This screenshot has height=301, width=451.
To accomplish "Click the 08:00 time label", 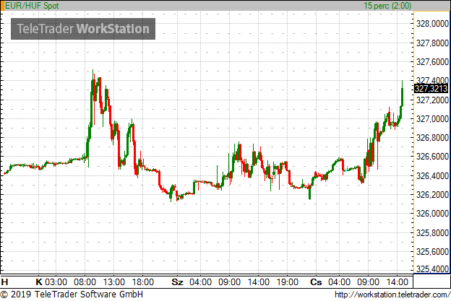I will [85, 282].
